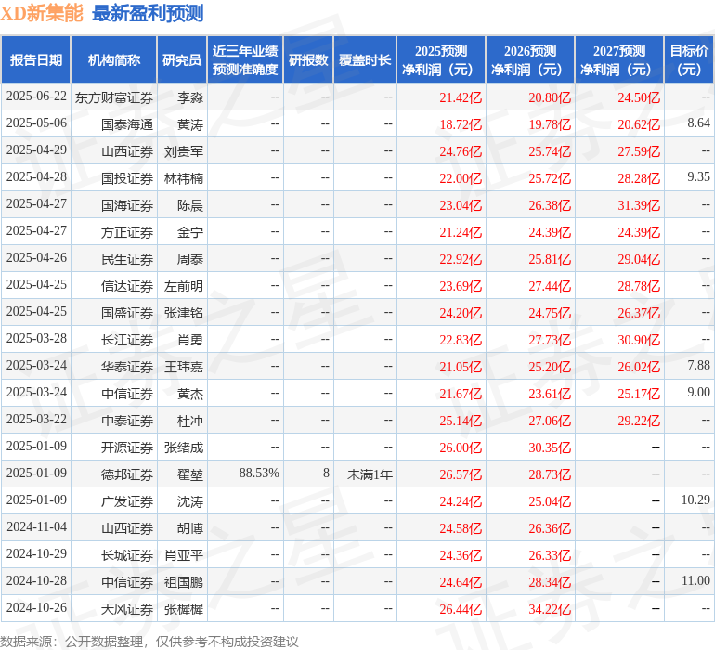Click 未满1年 coverage cell
Screen dimensions: 715x650
coord(370,474)
